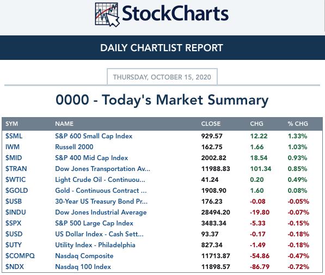Image resolution: width=325 pixels, height=275 pixels.
Task: Sort by the CLOSE column header
Action: pos(211,124)
